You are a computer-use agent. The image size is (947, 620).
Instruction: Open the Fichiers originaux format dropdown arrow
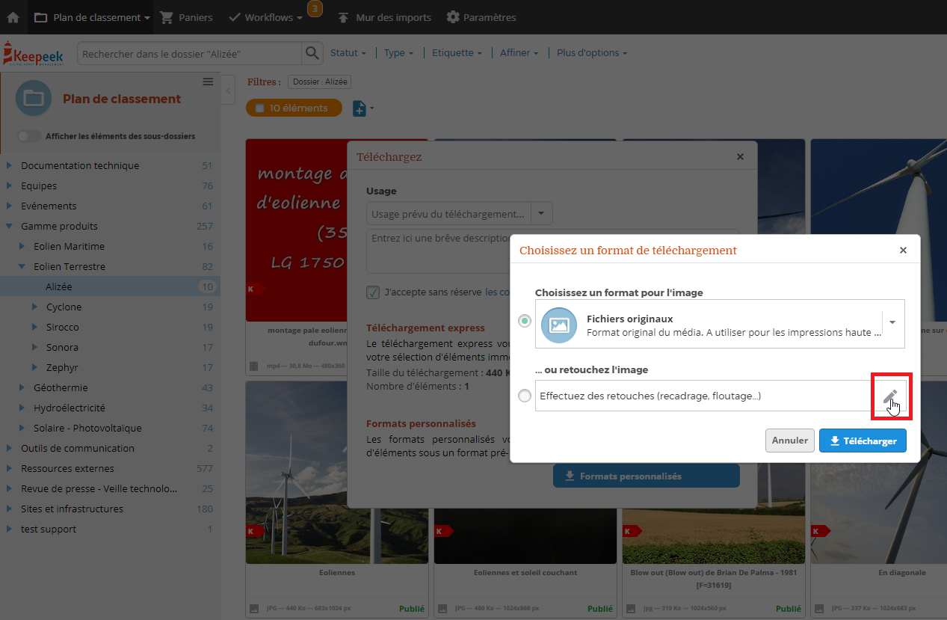(892, 322)
